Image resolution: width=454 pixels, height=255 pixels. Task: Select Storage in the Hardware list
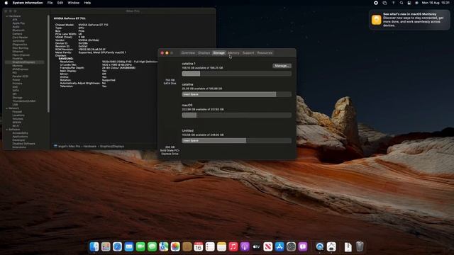click(x=17, y=98)
